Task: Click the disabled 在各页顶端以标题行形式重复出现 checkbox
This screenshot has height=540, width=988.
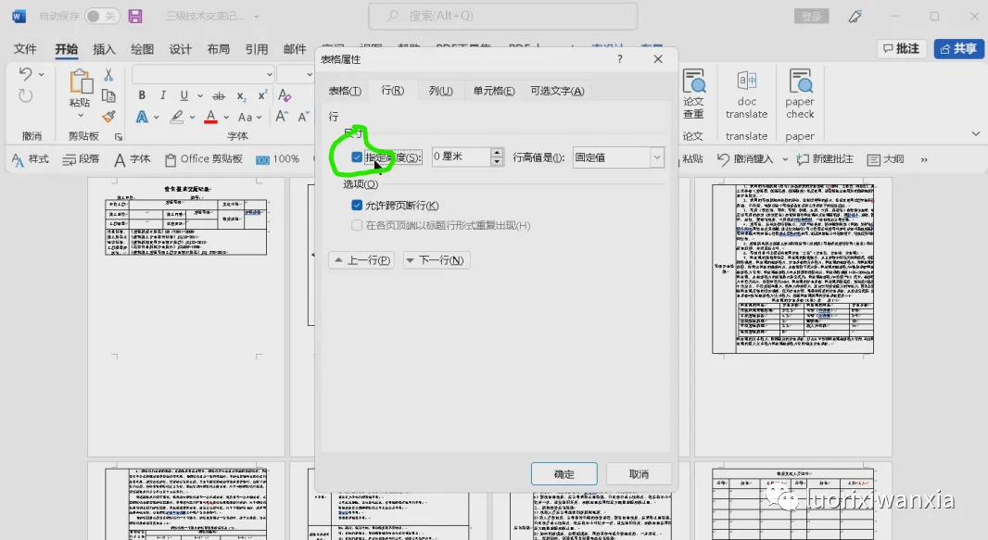Action: click(x=357, y=225)
